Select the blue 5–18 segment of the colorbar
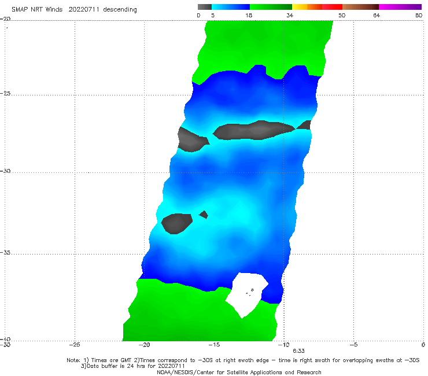The width and height of the screenshot is (428, 376). click(x=231, y=7)
